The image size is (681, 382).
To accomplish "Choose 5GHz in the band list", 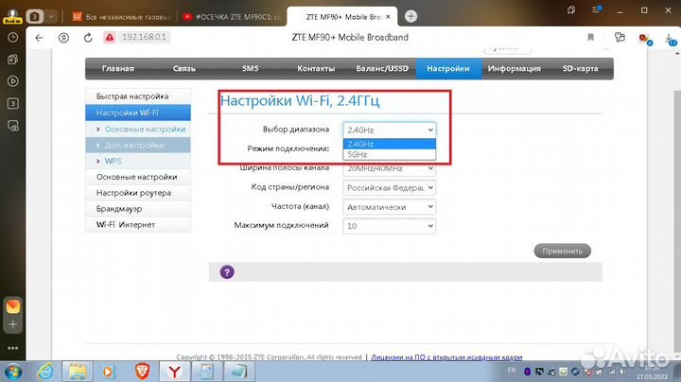I will pyautogui.click(x=389, y=154).
